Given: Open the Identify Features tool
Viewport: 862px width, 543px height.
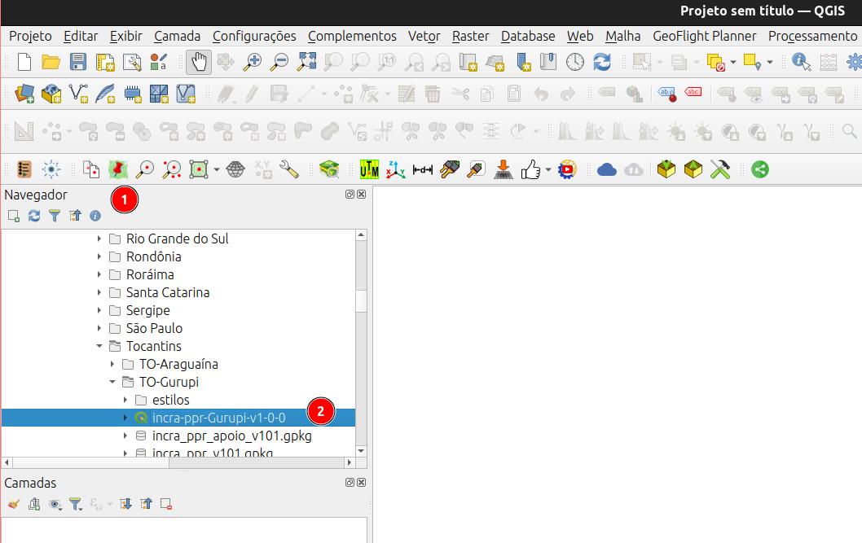Looking at the screenshot, I should 801,62.
